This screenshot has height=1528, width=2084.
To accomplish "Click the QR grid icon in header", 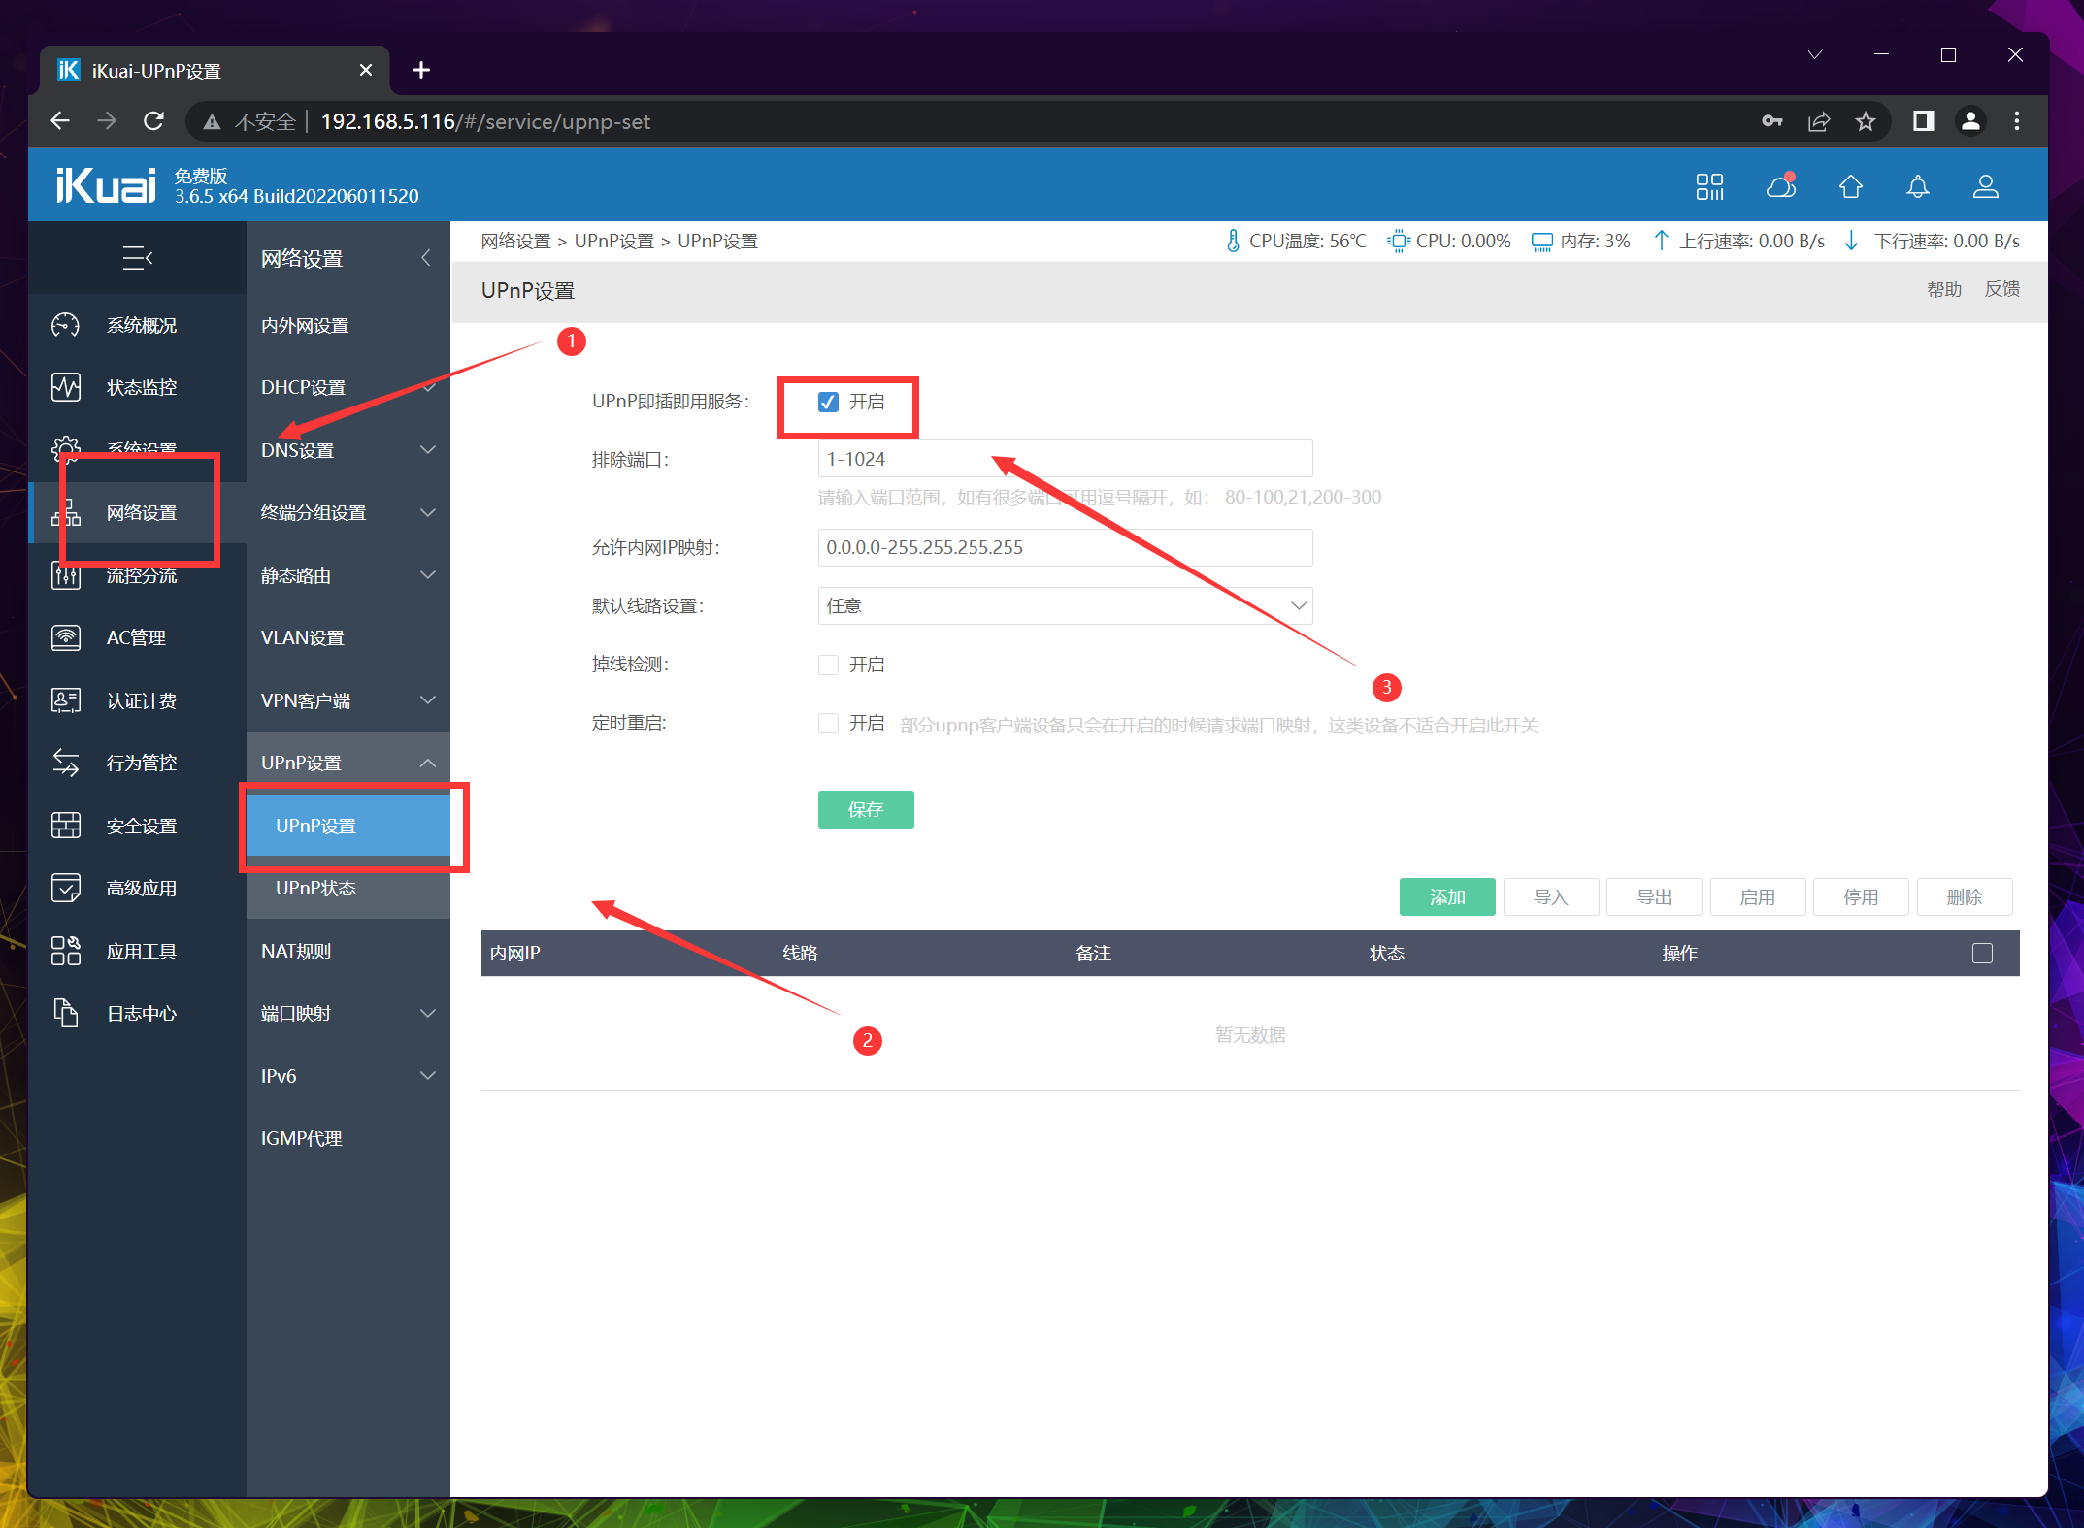I will pyautogui.click(x=1709, y=186).
